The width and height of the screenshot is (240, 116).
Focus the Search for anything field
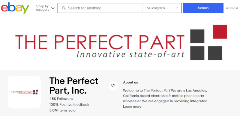pyautogui.click(x=100, y=8)
